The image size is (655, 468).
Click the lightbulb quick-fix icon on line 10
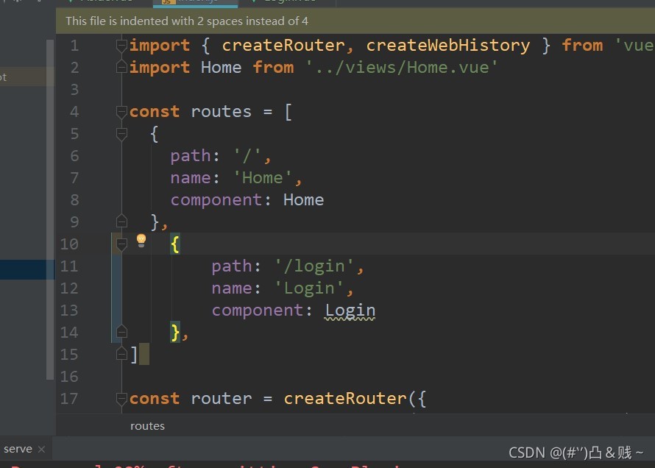(141, 241)
